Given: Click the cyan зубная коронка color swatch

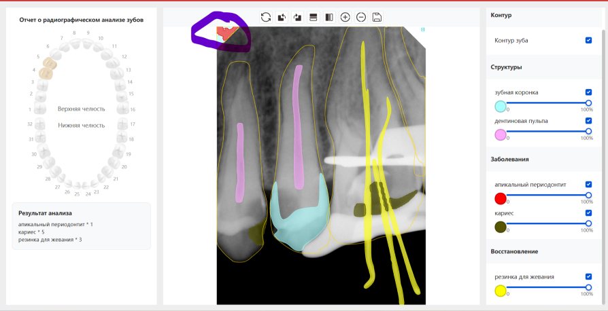Looking at the screenshot, I should 501,106.
